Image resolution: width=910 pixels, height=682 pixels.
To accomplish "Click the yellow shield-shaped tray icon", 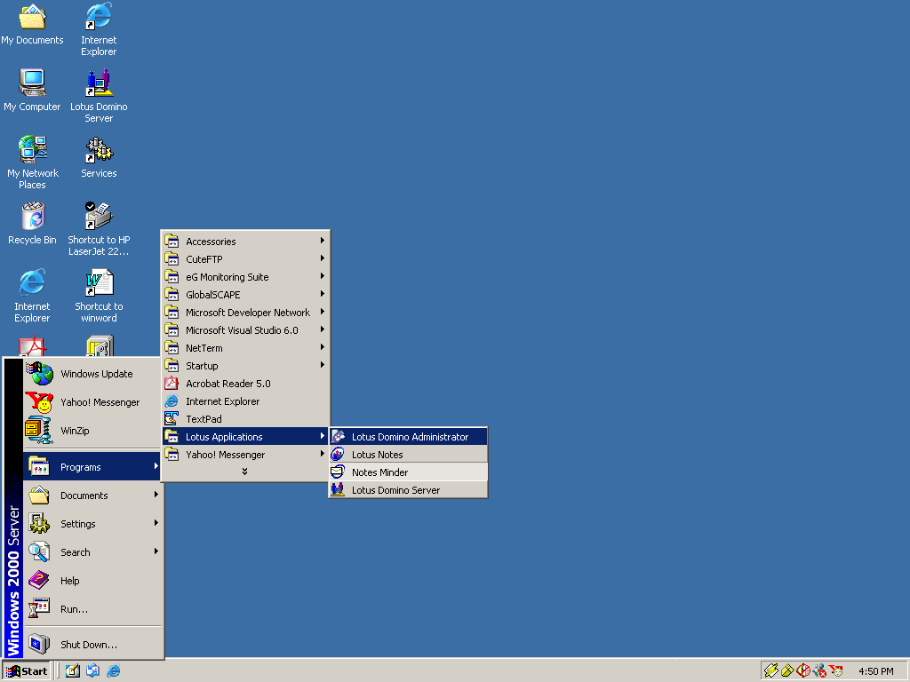I will 787,671.
